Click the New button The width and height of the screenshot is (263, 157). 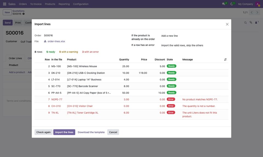click(x=7, y=12)
